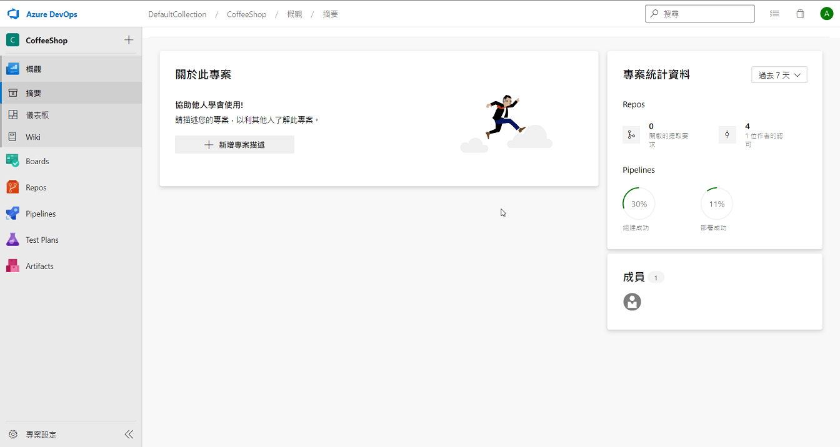Click the 新增專案描述 button
This screenshot has height=447, width=840.
pos(234,144)
